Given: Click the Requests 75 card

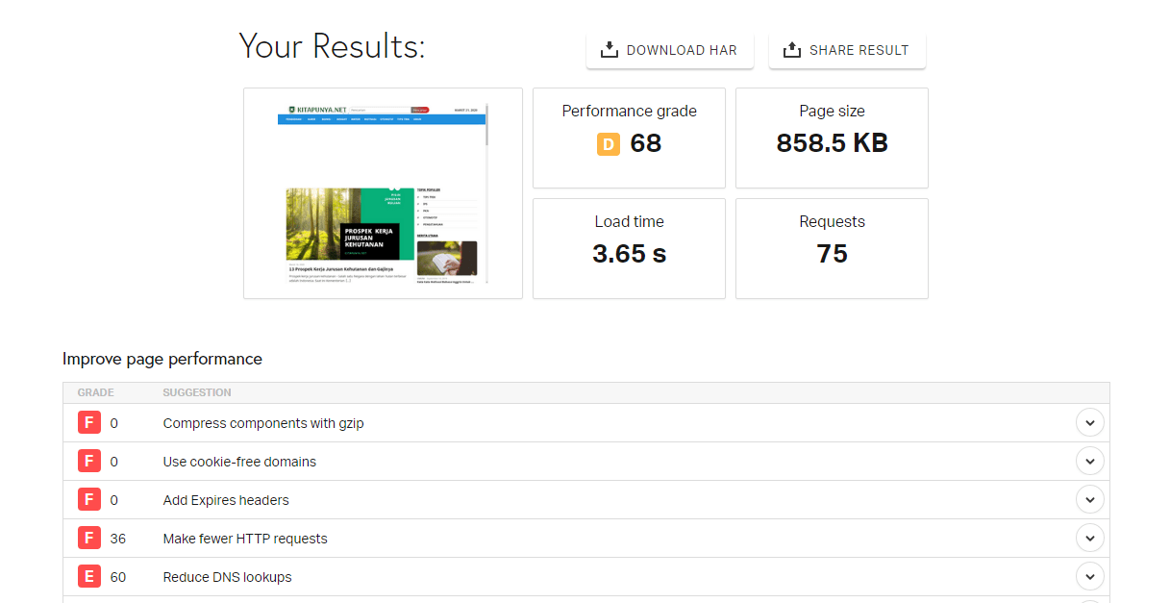Looking at the screenshot, I should (x=832, y=248).
